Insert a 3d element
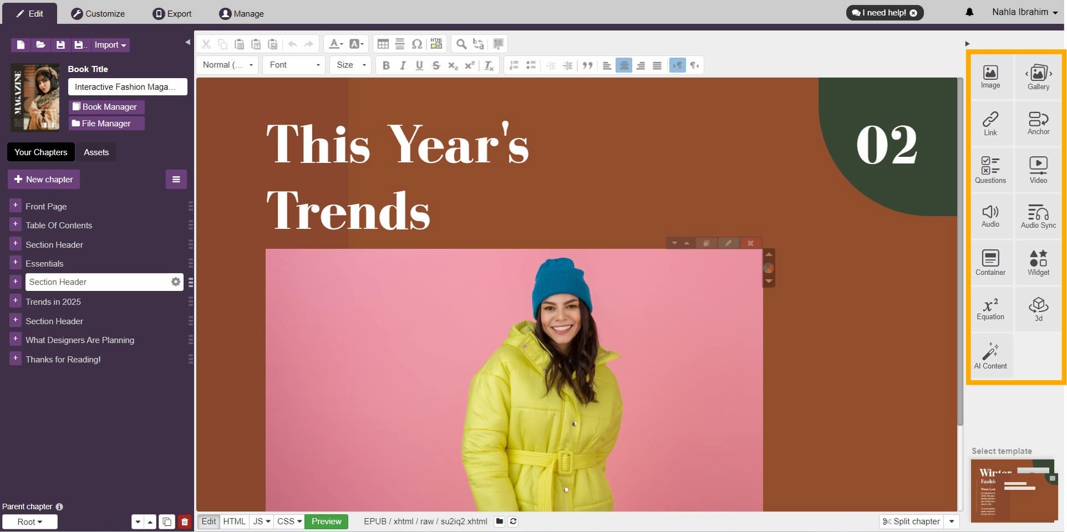 [x=1038, y=309]
